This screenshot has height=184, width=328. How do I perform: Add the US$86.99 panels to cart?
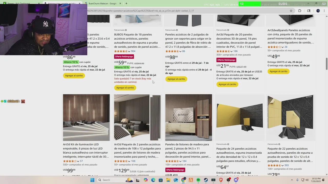click(x=74, y=76)
